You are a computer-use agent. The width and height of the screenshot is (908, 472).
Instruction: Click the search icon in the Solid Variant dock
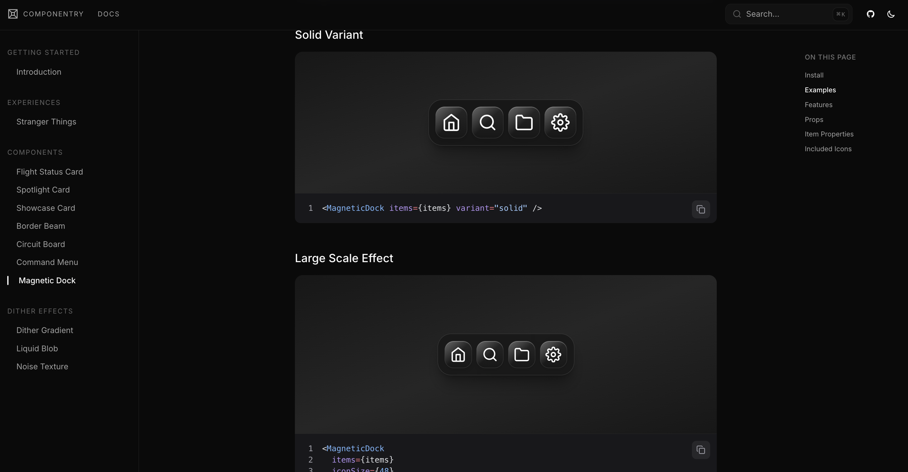coord(487,122)
